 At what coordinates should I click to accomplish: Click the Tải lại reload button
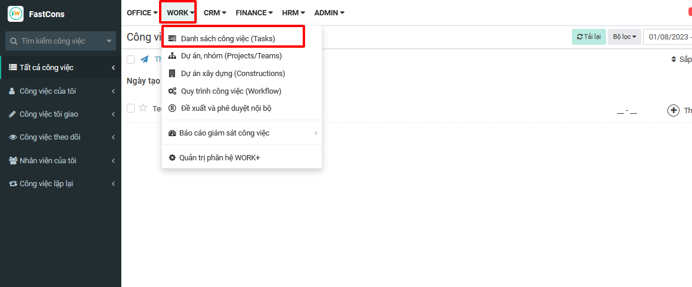click(x=588, y=37)
